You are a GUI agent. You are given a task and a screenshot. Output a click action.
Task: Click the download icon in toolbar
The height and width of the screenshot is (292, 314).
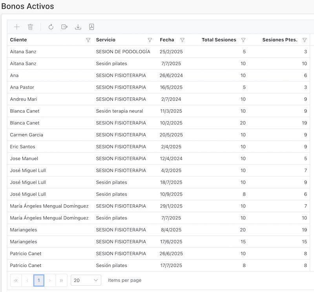[x=78, y=27]
